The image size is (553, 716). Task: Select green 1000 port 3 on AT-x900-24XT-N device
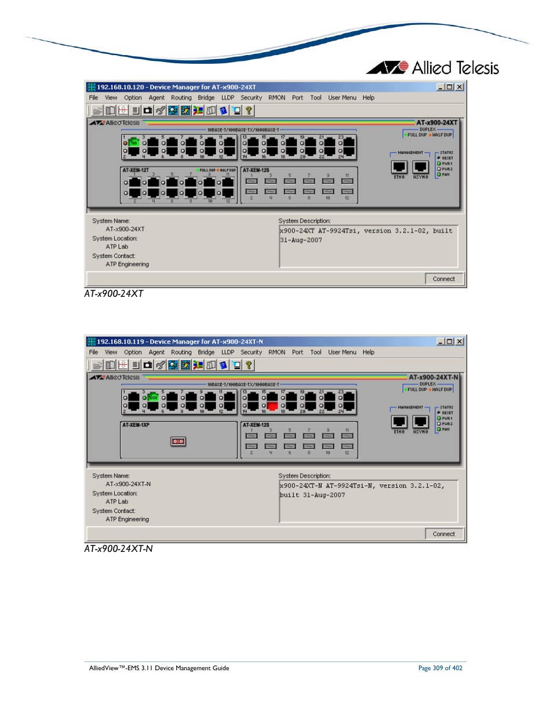coord(153,397)
